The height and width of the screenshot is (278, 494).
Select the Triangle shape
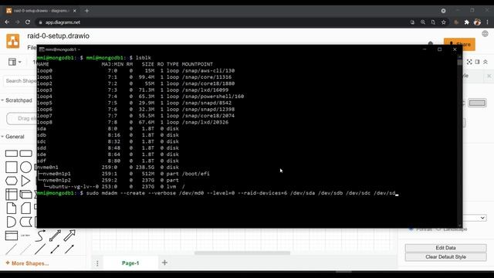tap(25, 181)
